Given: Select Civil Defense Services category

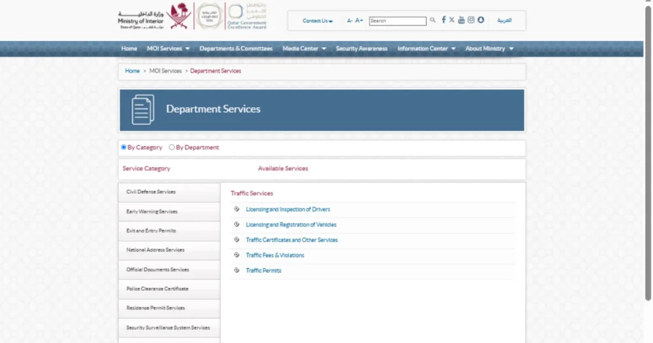Looking at the screenshot, I should (169, 192).
